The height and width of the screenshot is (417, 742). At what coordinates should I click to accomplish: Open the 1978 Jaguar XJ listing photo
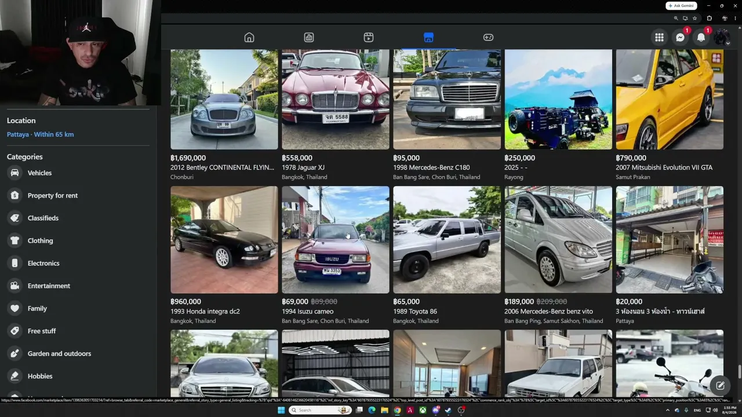[336, 99]
